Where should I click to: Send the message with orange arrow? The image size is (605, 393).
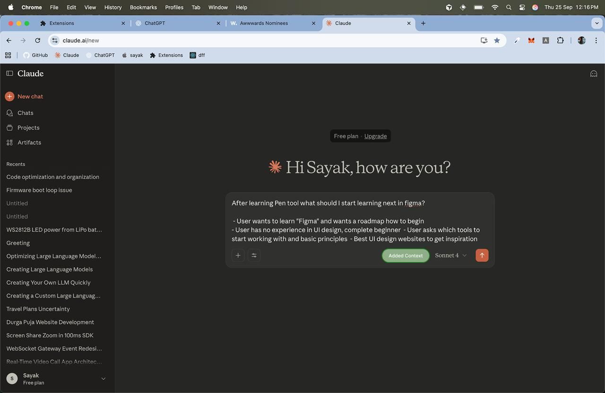482,255
